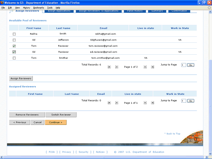Go to last page of Assigned Reviewers
Screen dimensions: 212x159
(152, 103)
